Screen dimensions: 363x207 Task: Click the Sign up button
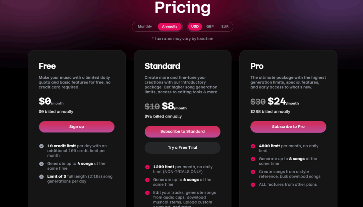pos(77,127)
